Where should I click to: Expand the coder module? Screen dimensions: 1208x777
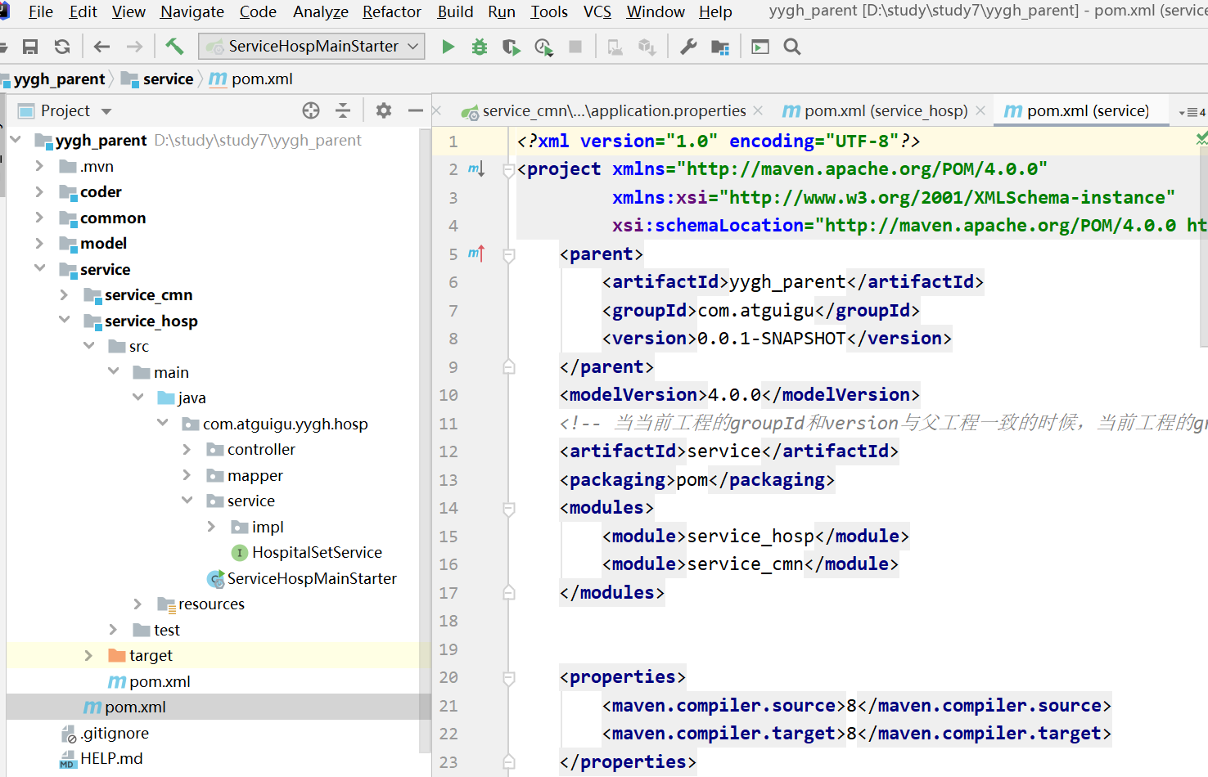(39, 191)
